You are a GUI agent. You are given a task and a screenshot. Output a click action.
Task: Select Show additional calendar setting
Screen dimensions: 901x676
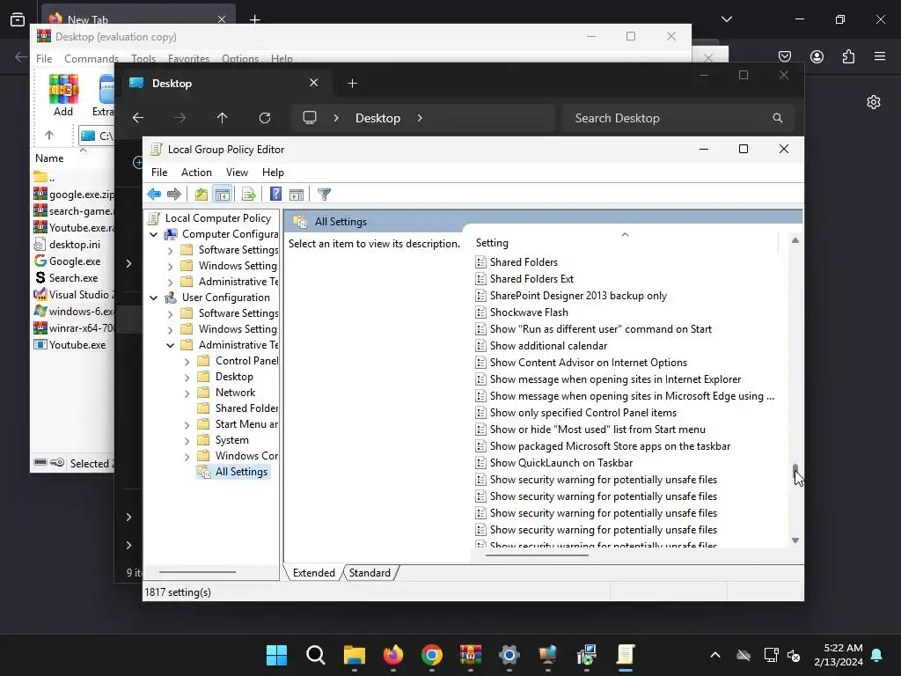[x=548, y=345]
